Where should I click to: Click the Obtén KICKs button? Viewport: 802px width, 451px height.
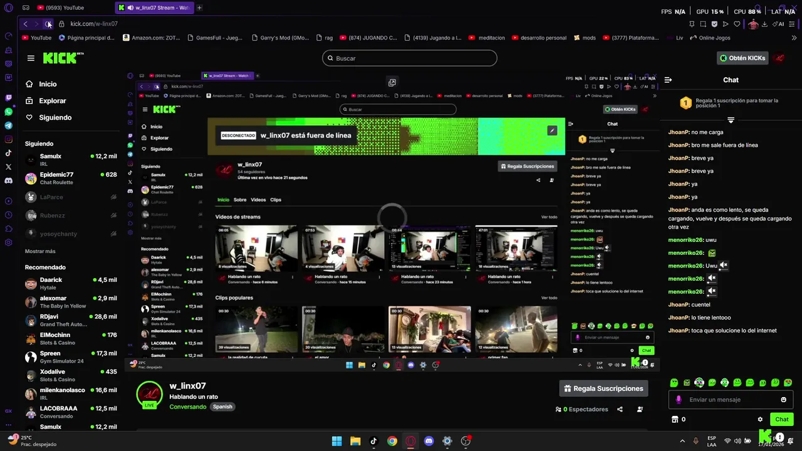coord(742,58)
